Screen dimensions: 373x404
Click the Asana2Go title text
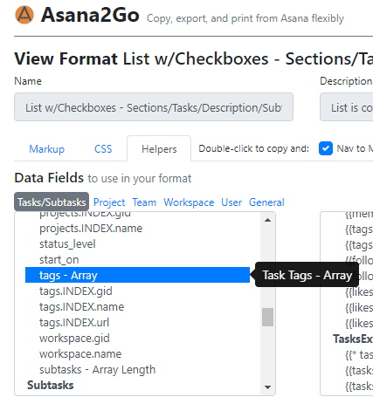pos(90,15)
